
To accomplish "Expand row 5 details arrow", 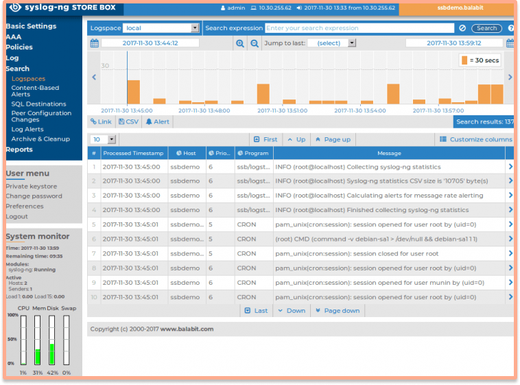I will tap(510, 224).
